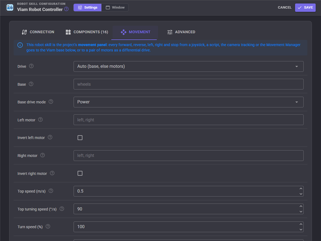321x241 pixels.
Task: Select the Settings view button
Action: pyautogui.click(x=87, y=8)
